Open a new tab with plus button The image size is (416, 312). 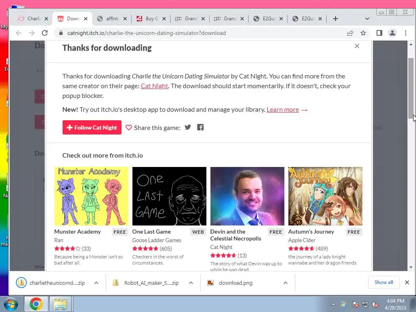pyautogui.click(x=335, y=19)
